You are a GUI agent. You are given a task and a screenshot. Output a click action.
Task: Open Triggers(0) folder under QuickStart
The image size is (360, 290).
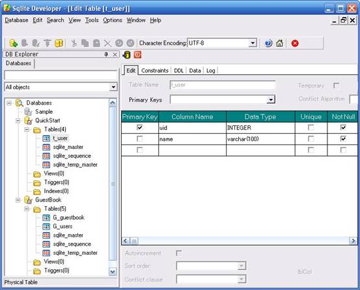(57, 182)
